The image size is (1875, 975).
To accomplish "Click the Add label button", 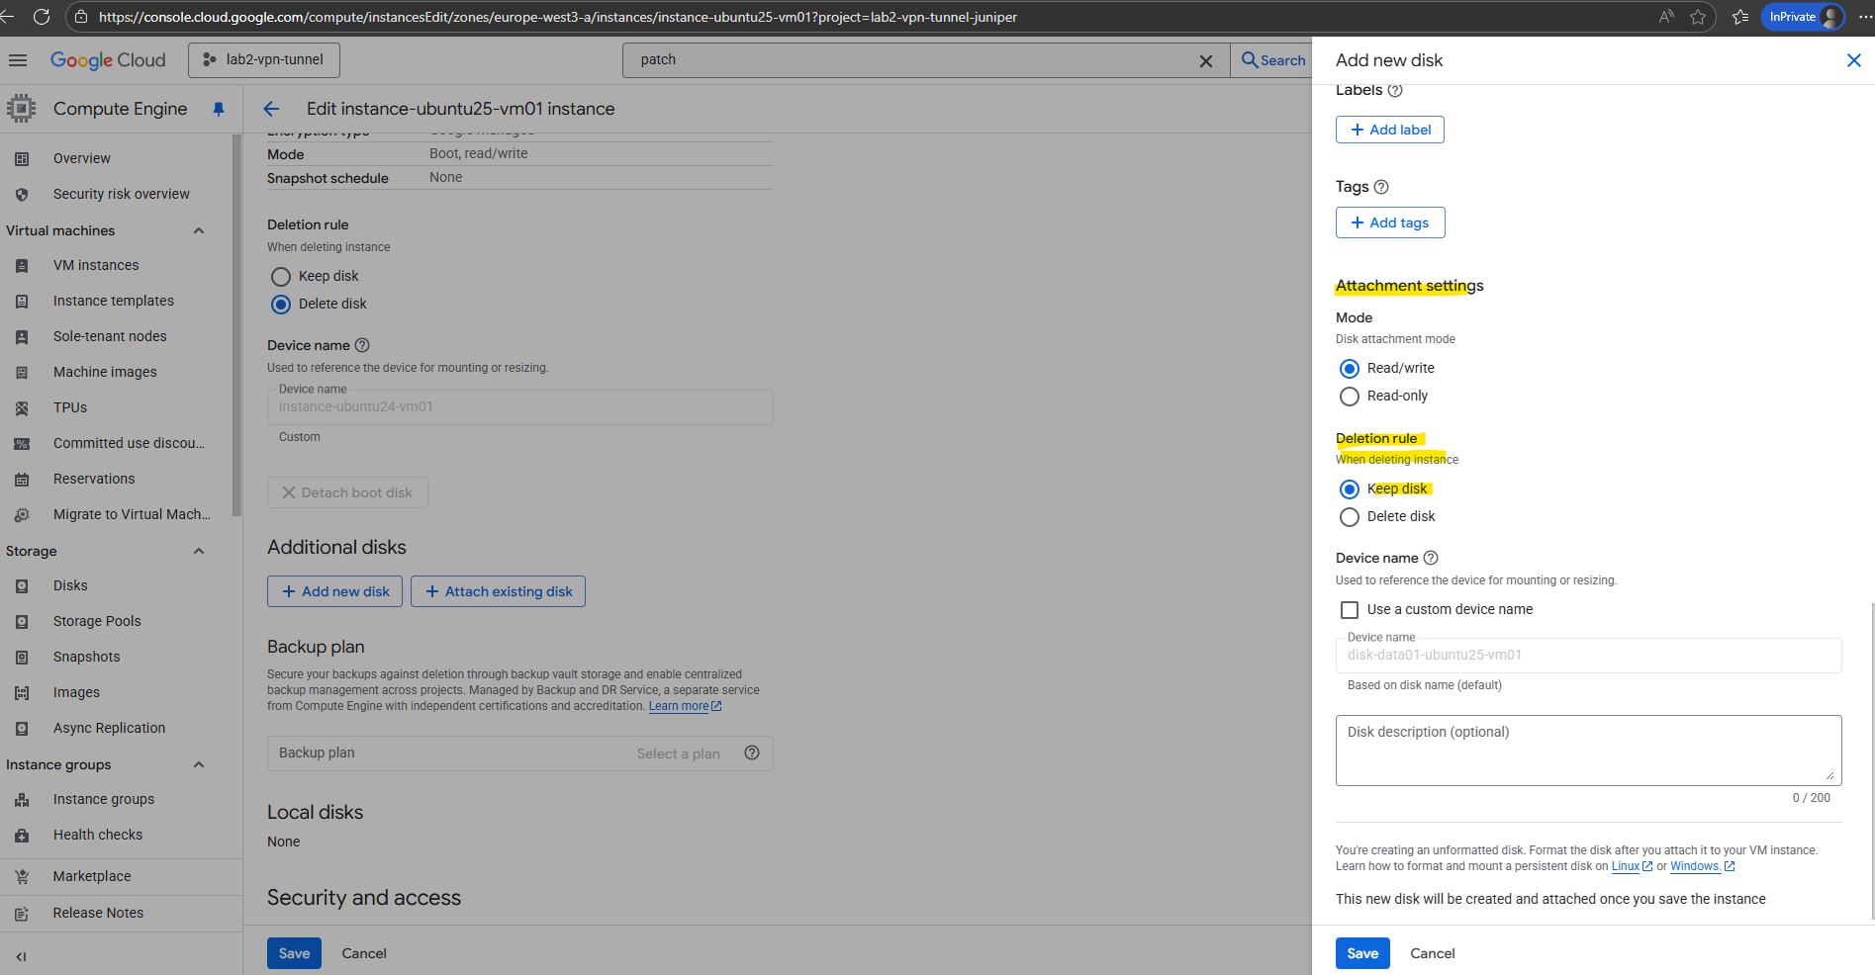I will point(1390,130).
